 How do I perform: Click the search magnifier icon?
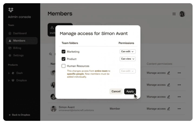point(50,54)
